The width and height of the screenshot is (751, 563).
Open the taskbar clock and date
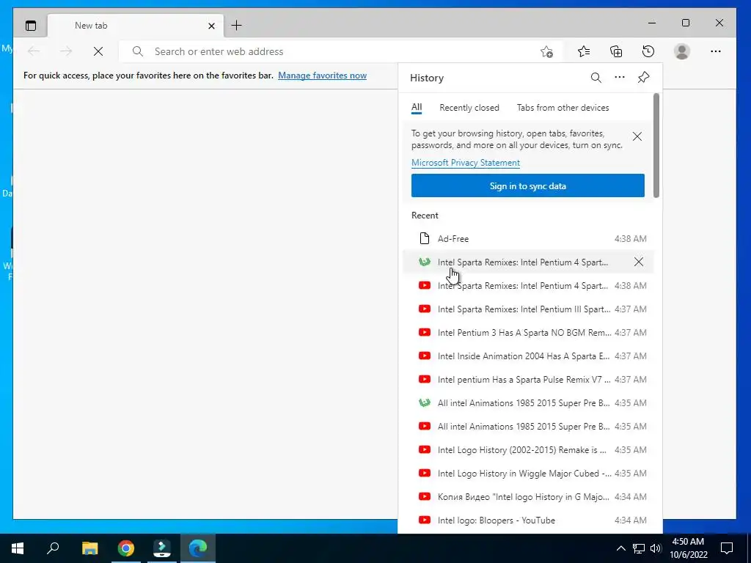pos(688,548)
